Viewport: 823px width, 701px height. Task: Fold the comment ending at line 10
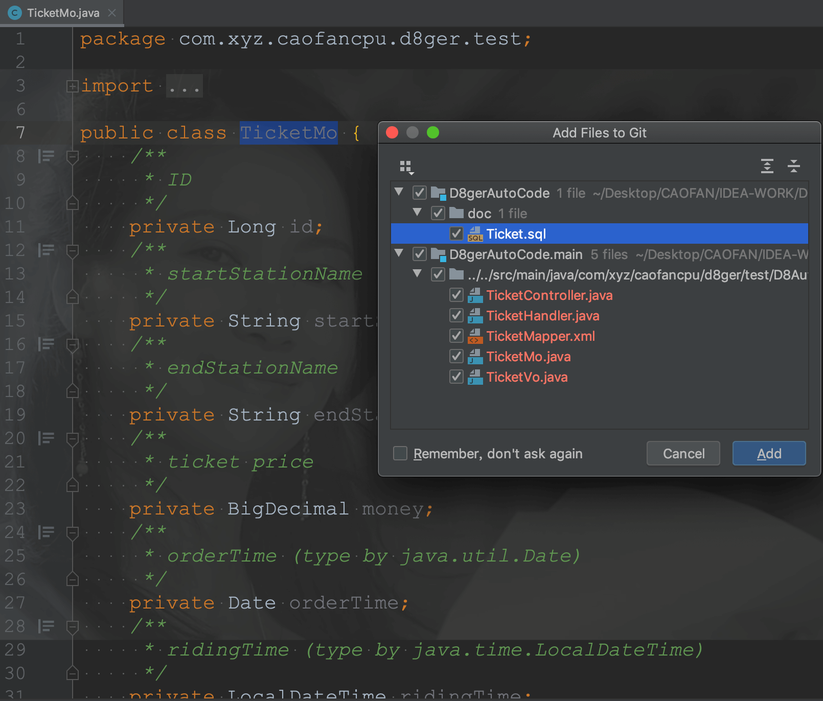pyautogui.click(x=72, y=203)
